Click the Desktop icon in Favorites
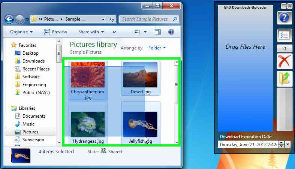Viewport: 295px width, 169px height. pos(18,53)
